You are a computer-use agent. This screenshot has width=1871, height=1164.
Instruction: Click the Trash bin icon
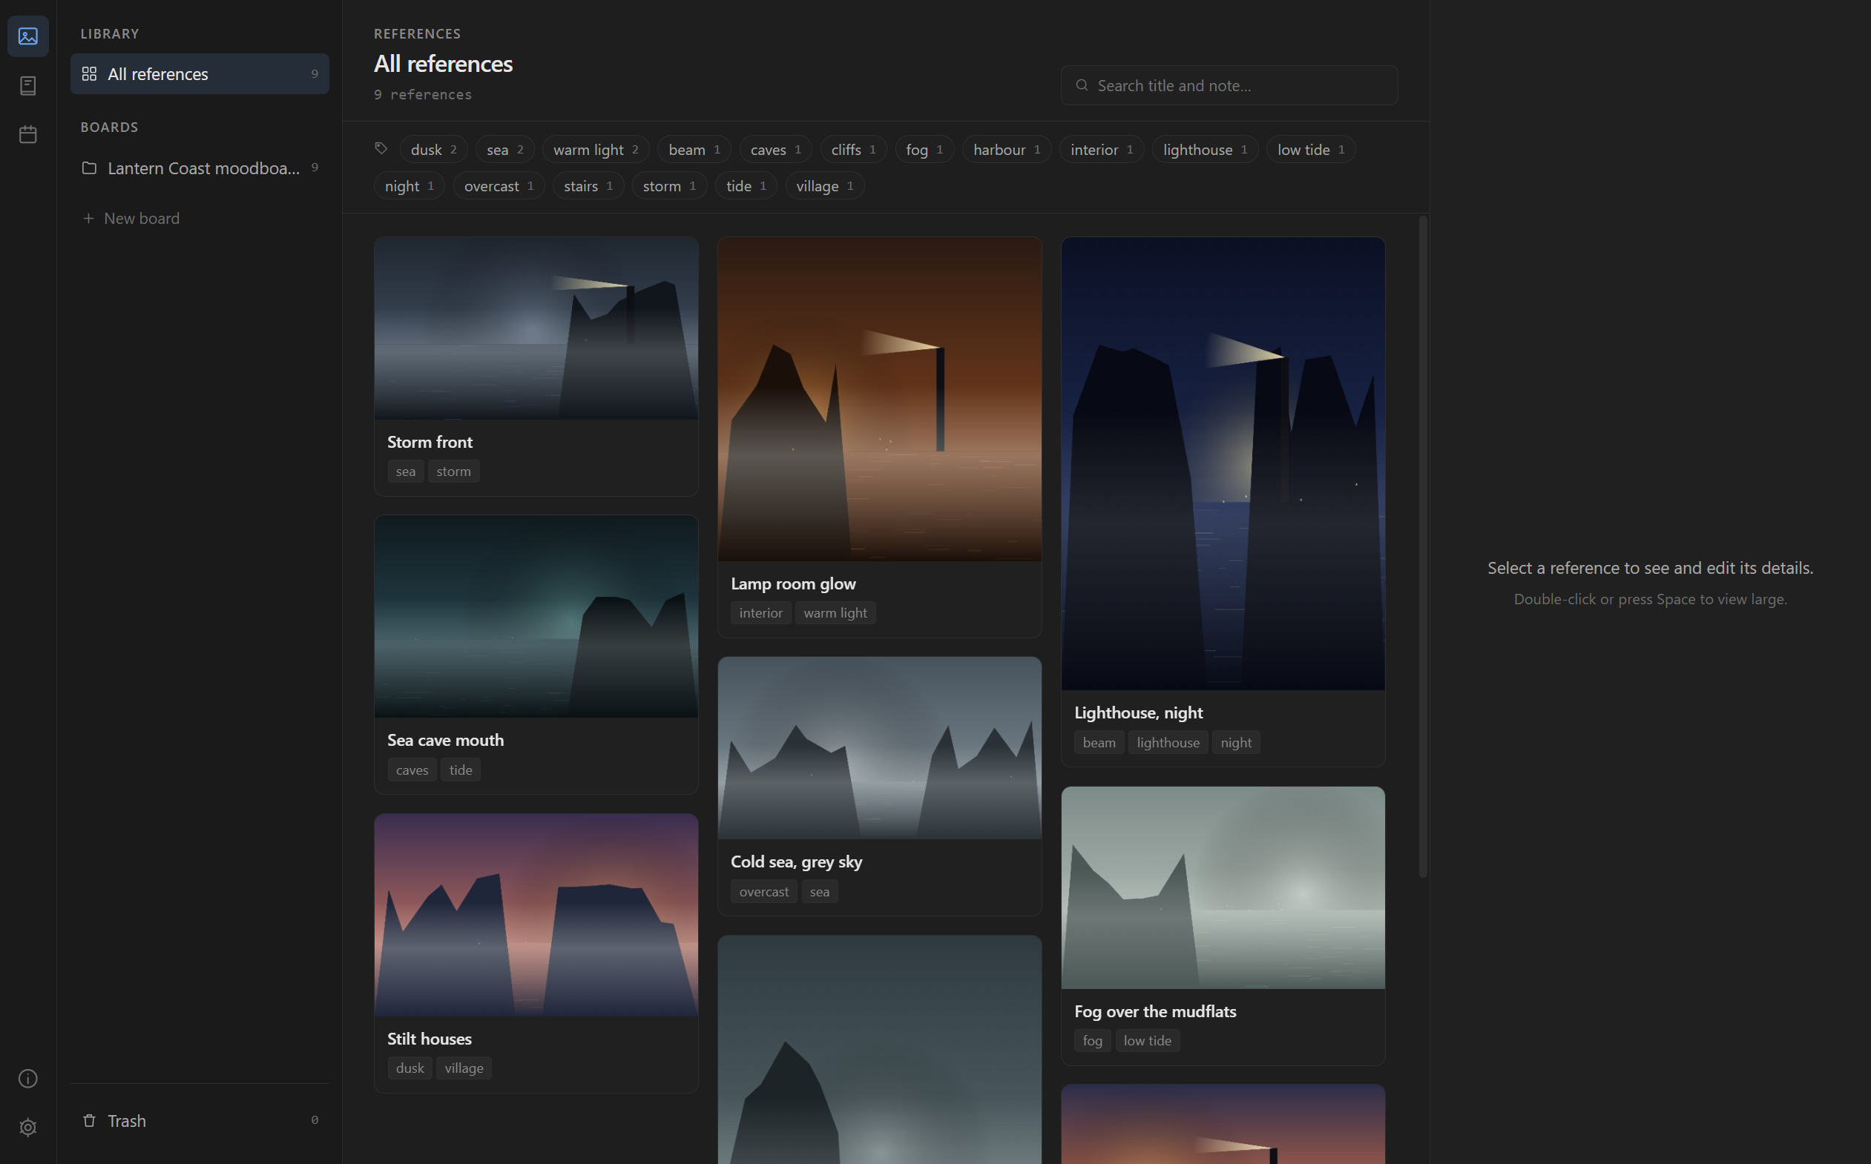tap(89, 1120)
